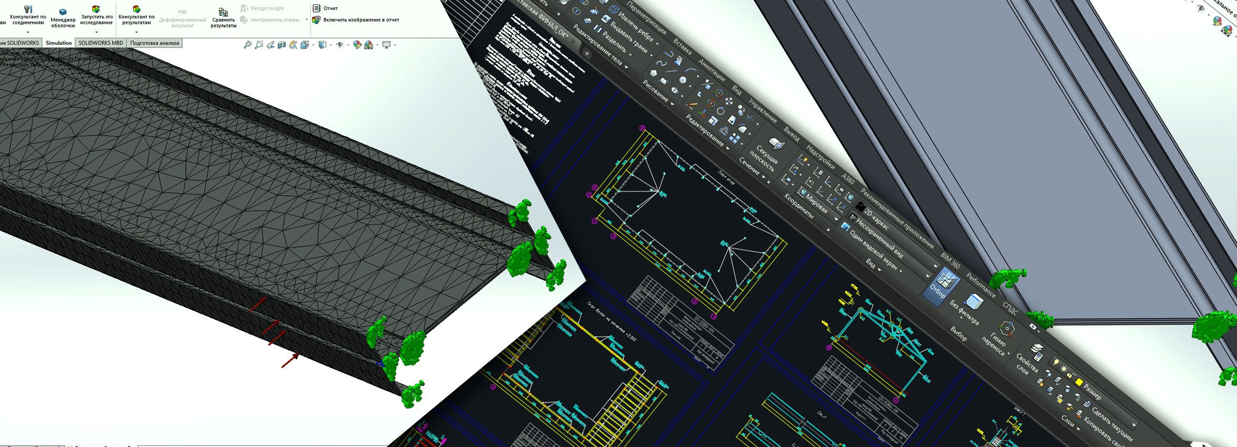Open Консультант по соединениям in SolidWorks Simulation
Screen dimensions: 1237x447
coord(28,16)
